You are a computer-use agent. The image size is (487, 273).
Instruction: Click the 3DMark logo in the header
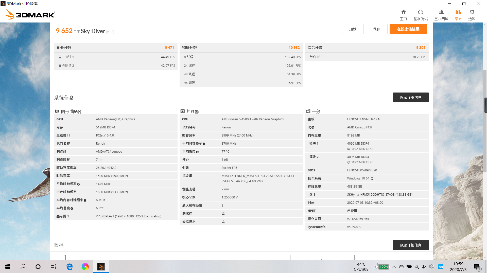tap(30, 15)
